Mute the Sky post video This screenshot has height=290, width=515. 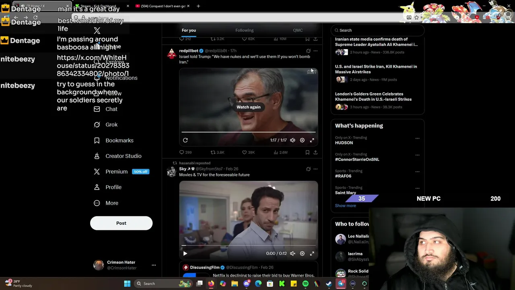[293, 253]
